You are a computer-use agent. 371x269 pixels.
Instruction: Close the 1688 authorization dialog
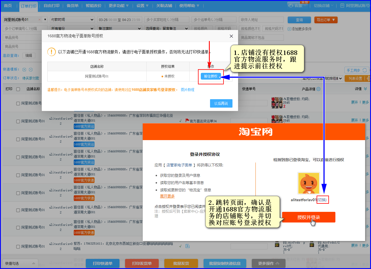tap(231, 36)
